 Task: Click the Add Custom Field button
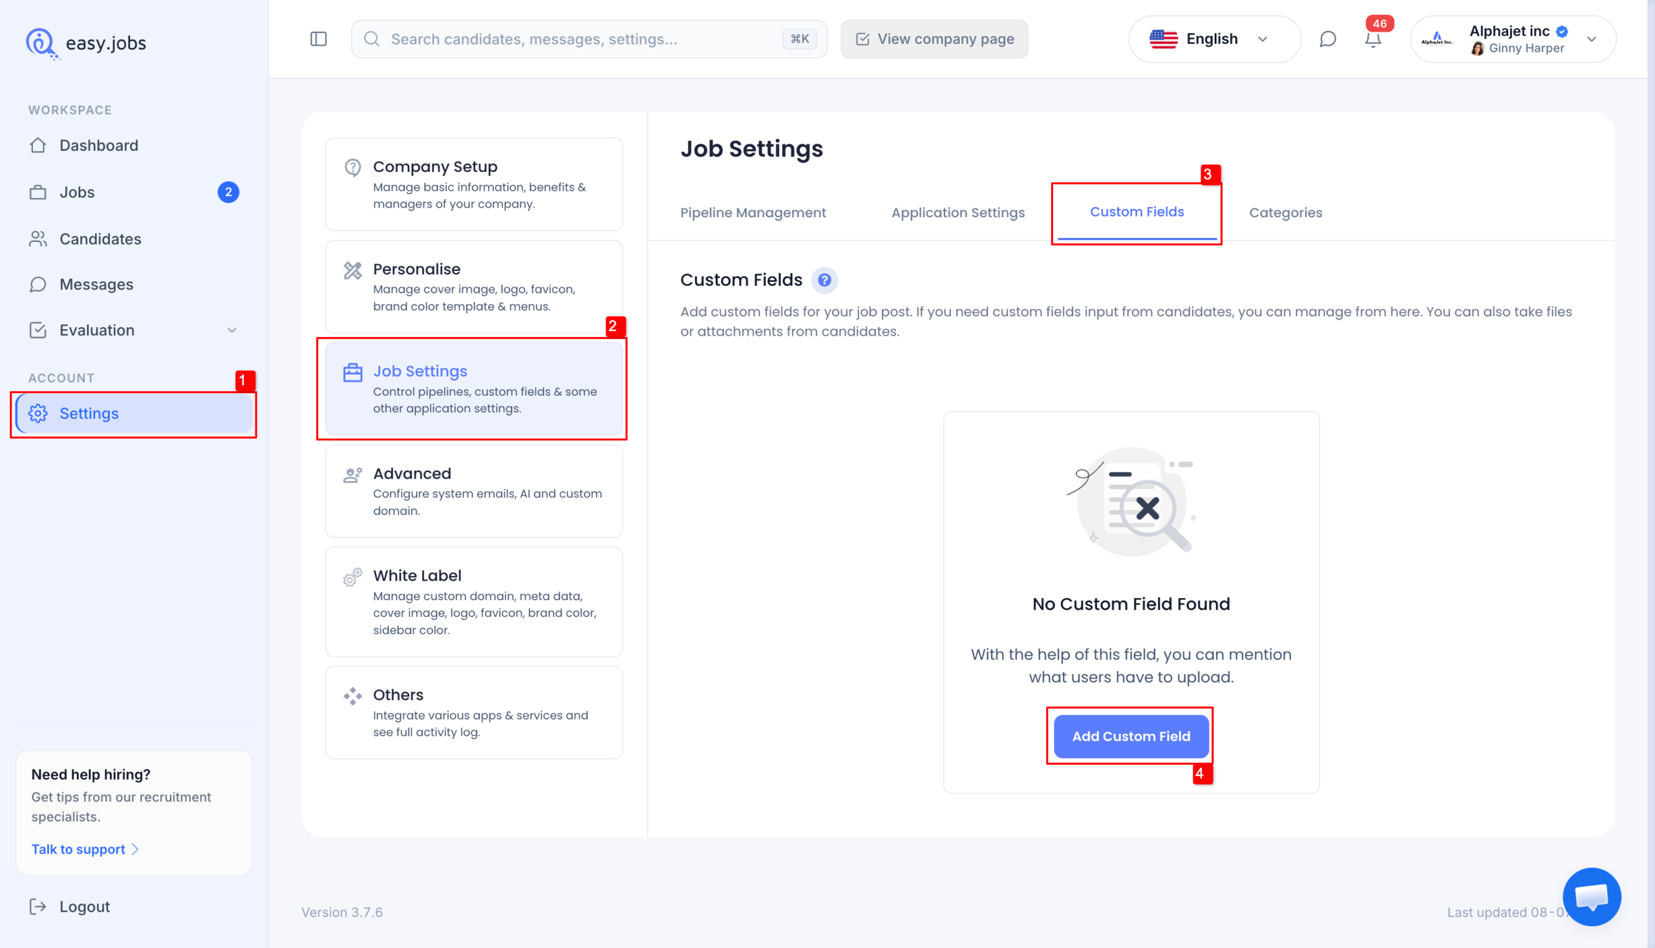click(x=1131, y=737)
